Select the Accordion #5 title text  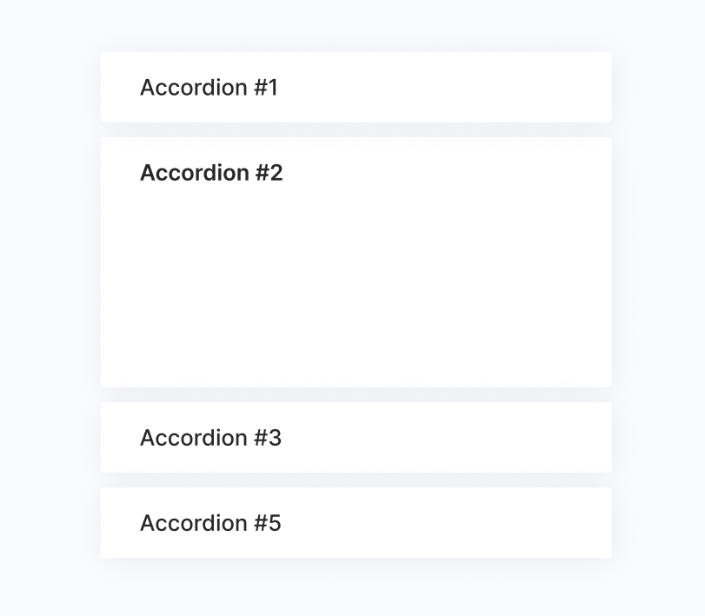[209, 522]
